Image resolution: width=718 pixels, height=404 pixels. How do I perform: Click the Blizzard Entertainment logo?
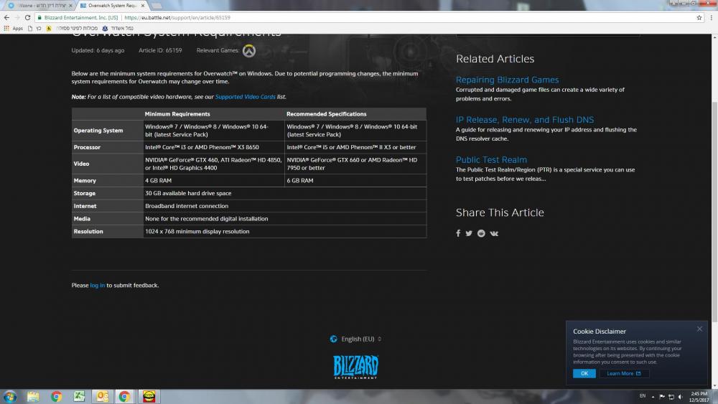click(x=356, y=367)
